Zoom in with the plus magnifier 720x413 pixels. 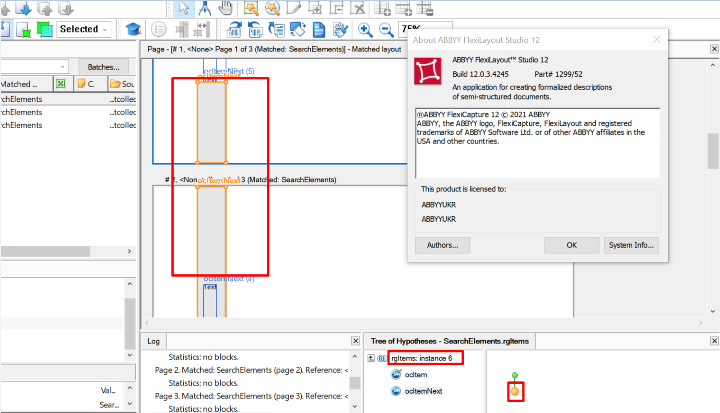pos(365,30)
